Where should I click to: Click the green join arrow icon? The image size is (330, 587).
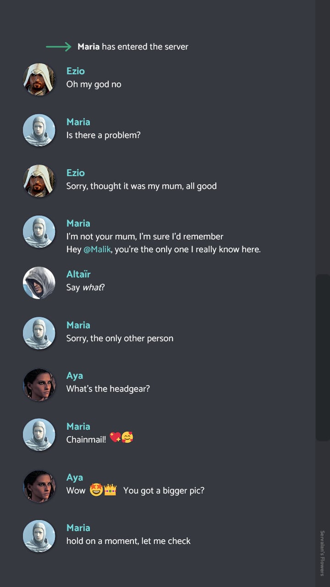pyautogui.click(x=58, y=46)
